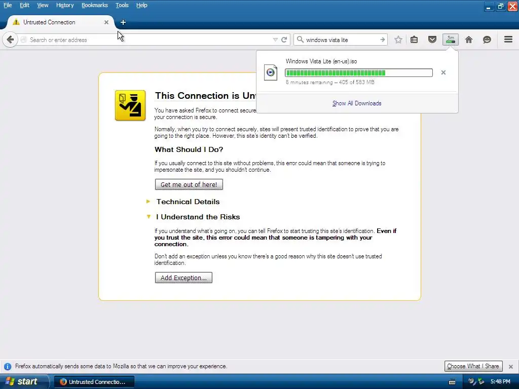The image size is (519, 389).
Task: Click the search box with windows vista lite
Action: click(x=341, y=40)
